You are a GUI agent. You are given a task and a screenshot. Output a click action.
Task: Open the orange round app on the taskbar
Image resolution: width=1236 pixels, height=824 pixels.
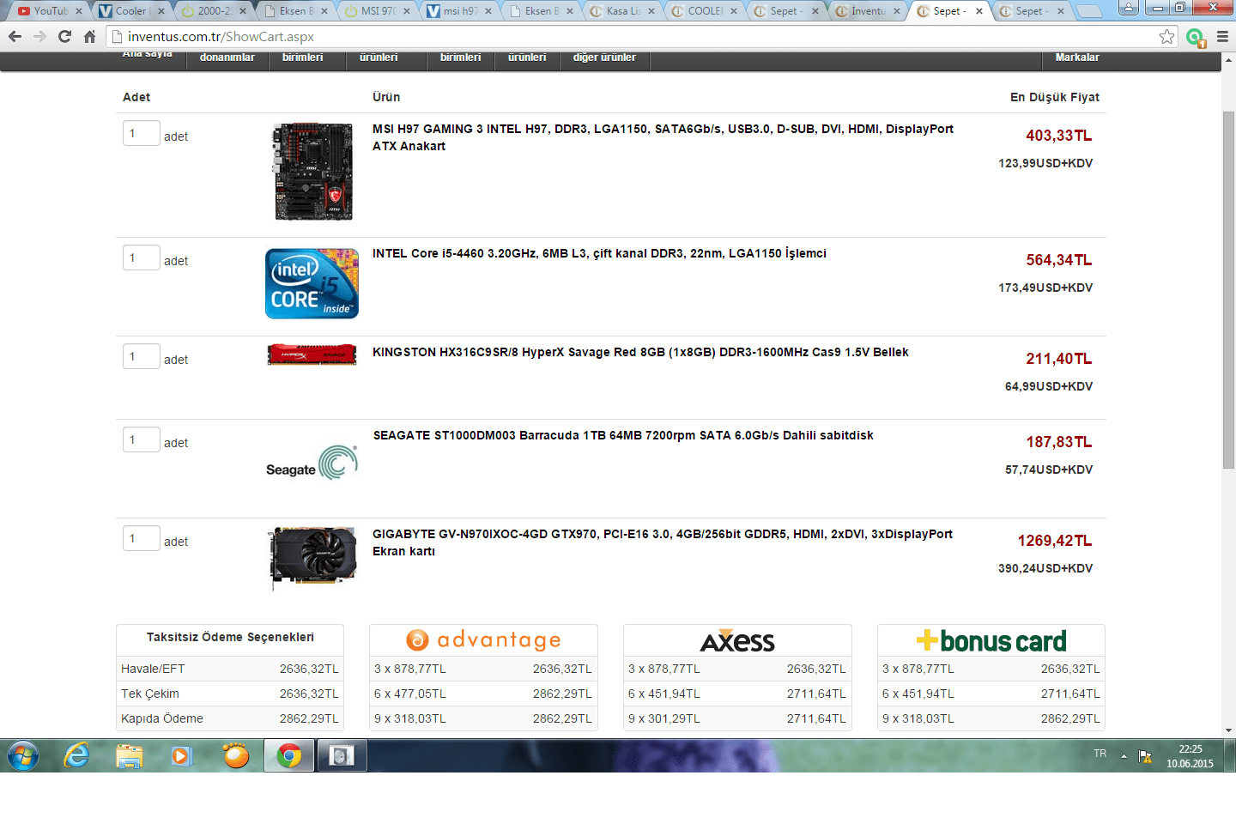tap(235, 756)
